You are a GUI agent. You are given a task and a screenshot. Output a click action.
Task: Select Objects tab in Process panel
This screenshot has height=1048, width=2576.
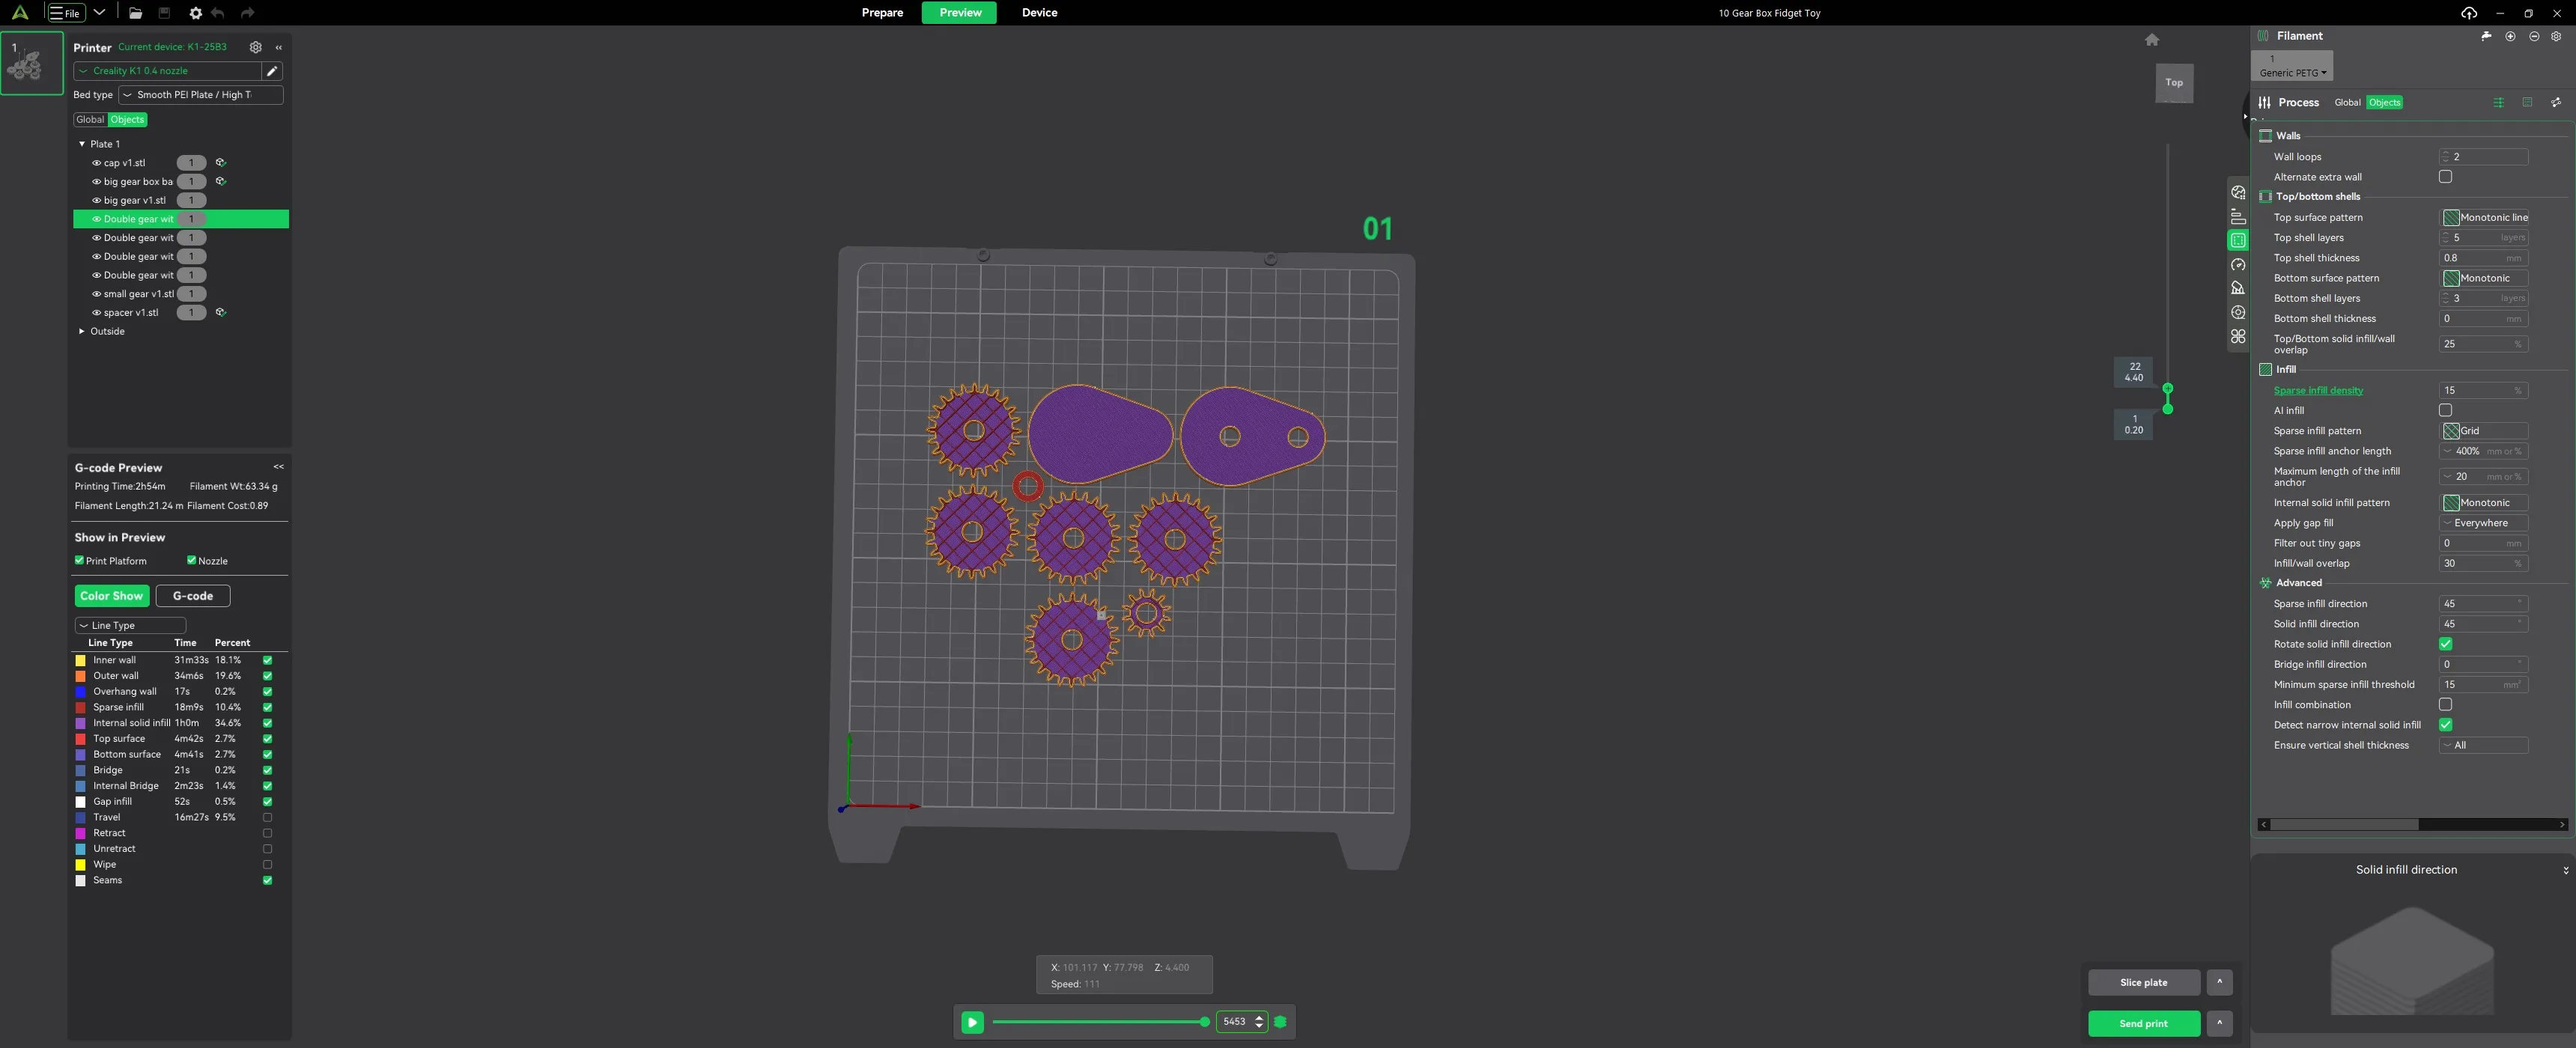click(x=2384, y=103)
